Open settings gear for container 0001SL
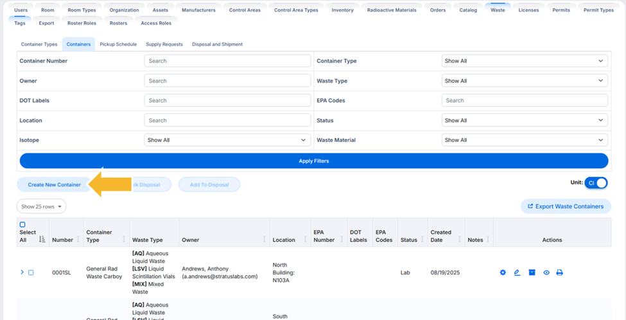The height and width of the screenshot is (320, 626). tap(503, 272)
